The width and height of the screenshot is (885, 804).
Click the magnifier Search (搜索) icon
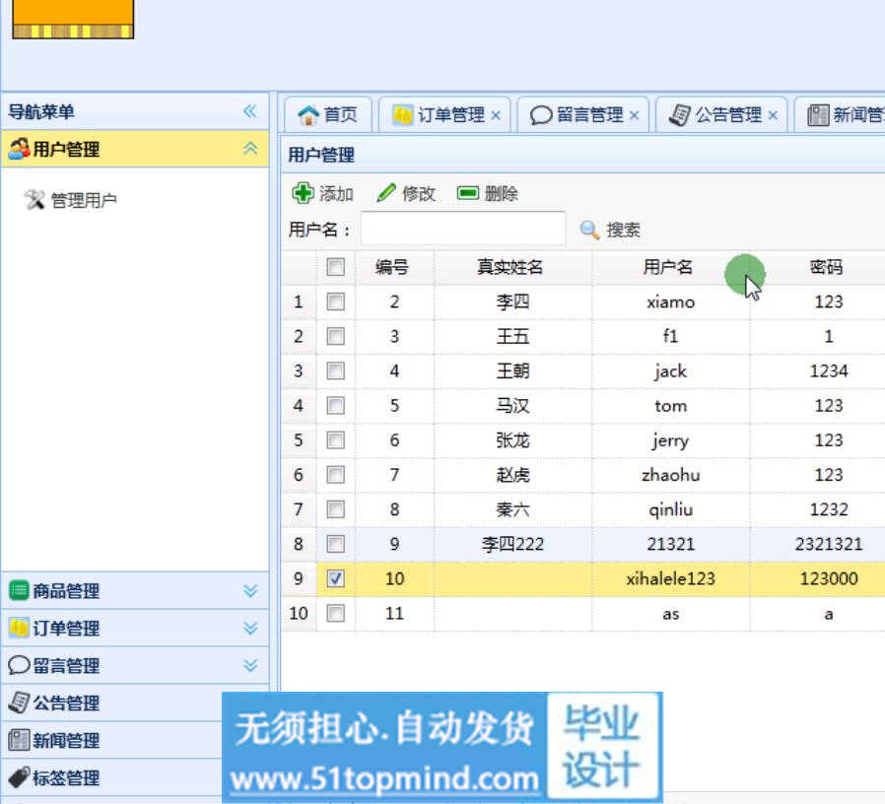(589, 230)
